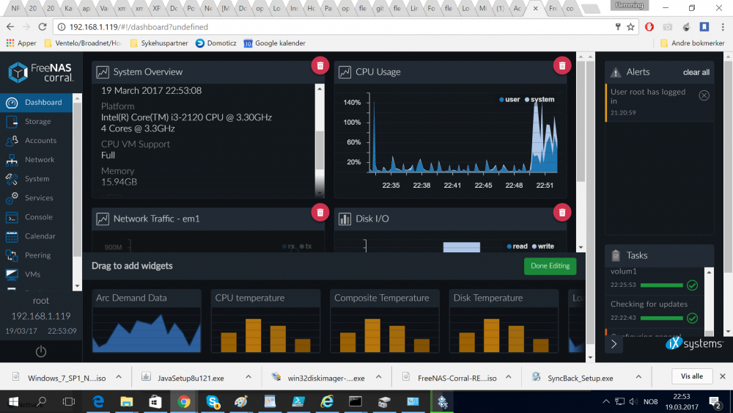Open the VMs sidebar item

(32, 274)
